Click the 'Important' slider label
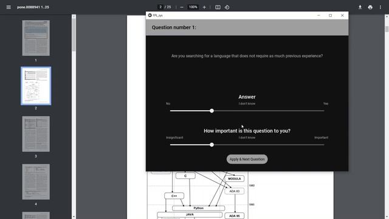This screenshot has width=389, height=219. coord(322,137)
